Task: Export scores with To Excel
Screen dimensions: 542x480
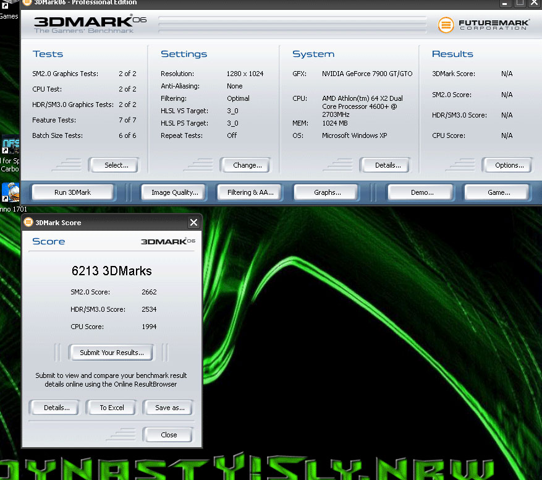Action: [x=112, y=408]
